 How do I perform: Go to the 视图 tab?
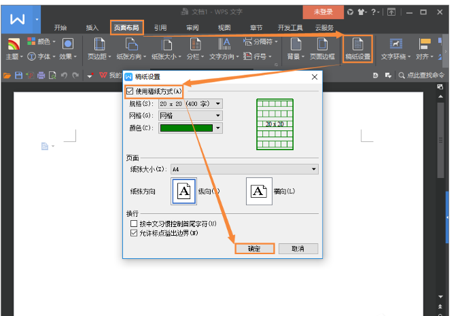point(224,28)
